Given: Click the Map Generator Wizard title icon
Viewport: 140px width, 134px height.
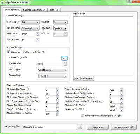Looking at the screenshot, I should pos(2,2).
